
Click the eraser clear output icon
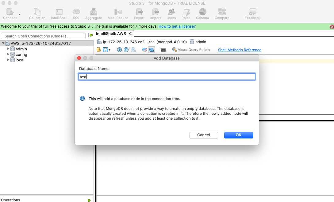coord(145,50)
